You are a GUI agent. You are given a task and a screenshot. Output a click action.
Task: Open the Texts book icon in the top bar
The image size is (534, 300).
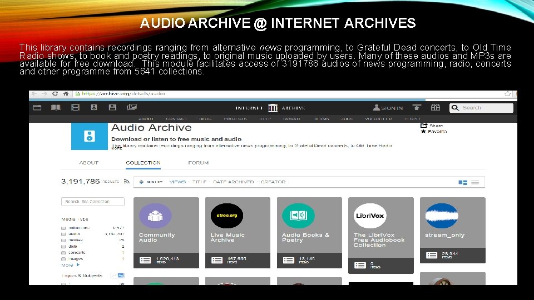coord(56,107)
